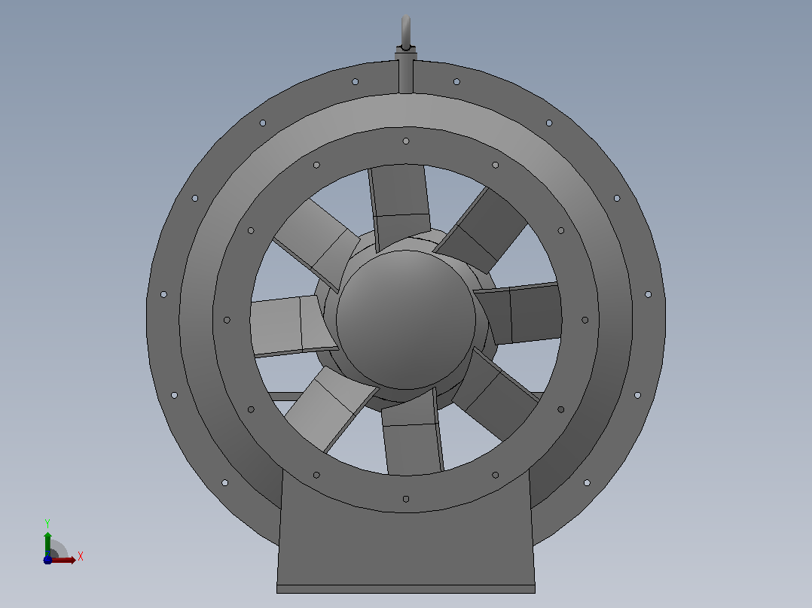Select the central dome hub of the fan
This screenshot has height=608, width=812.
pos(406,320)
